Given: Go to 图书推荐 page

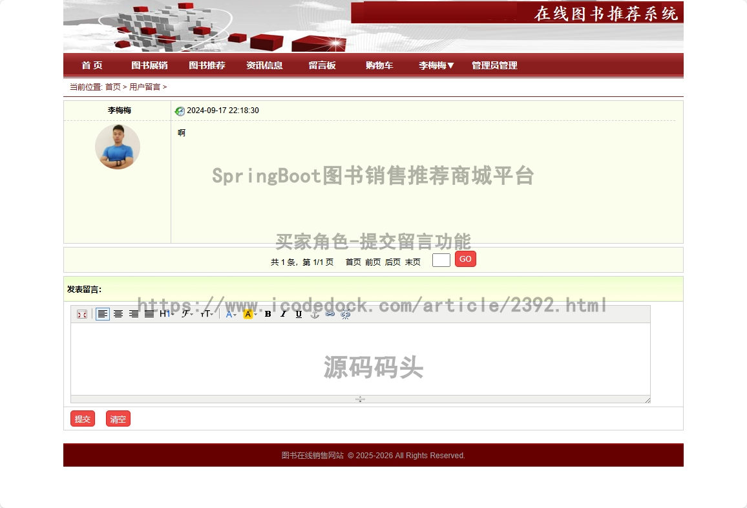Looking at the screenshot, I should click(207, 65).
